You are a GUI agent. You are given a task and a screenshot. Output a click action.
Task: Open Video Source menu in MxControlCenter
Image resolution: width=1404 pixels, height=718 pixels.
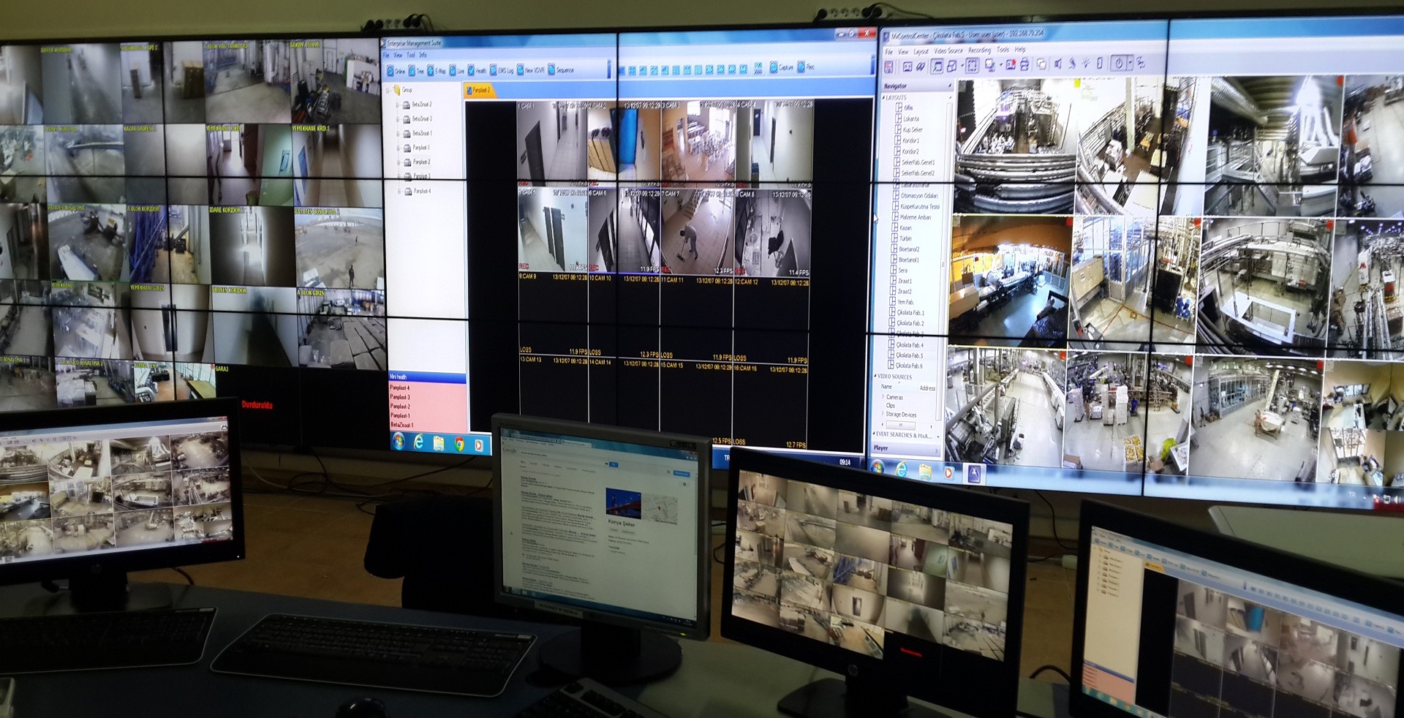coord(948,50)
